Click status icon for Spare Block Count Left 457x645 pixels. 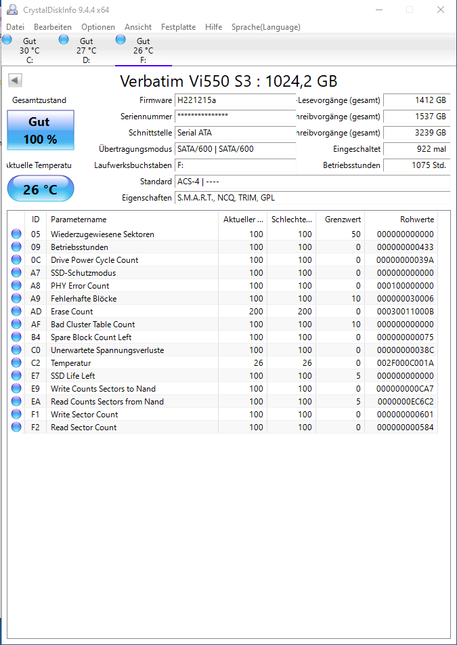[x=16, y=337]
